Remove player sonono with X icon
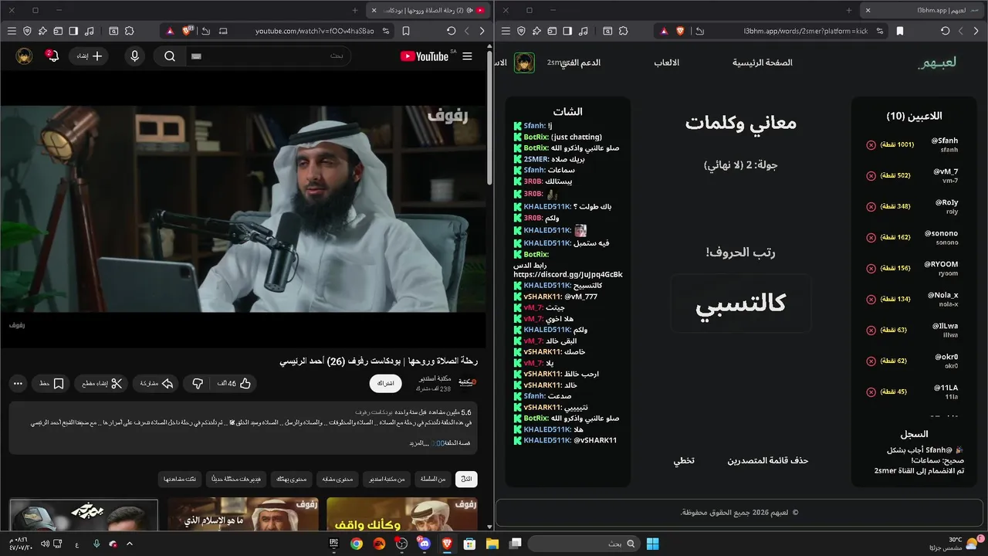988x556 pixels. point(871,237)
